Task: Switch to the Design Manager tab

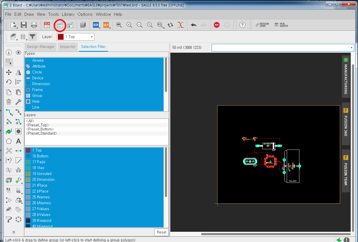Action: point(40,47)
